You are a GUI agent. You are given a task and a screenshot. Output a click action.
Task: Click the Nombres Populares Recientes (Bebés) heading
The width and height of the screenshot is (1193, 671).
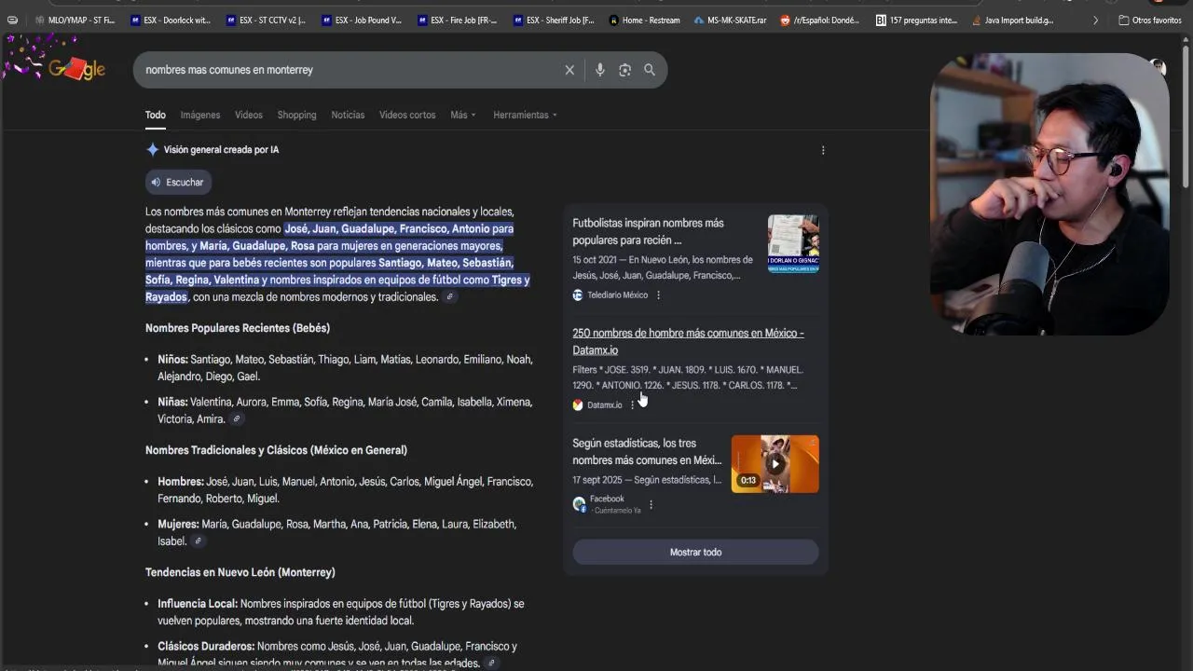[238, 328]
